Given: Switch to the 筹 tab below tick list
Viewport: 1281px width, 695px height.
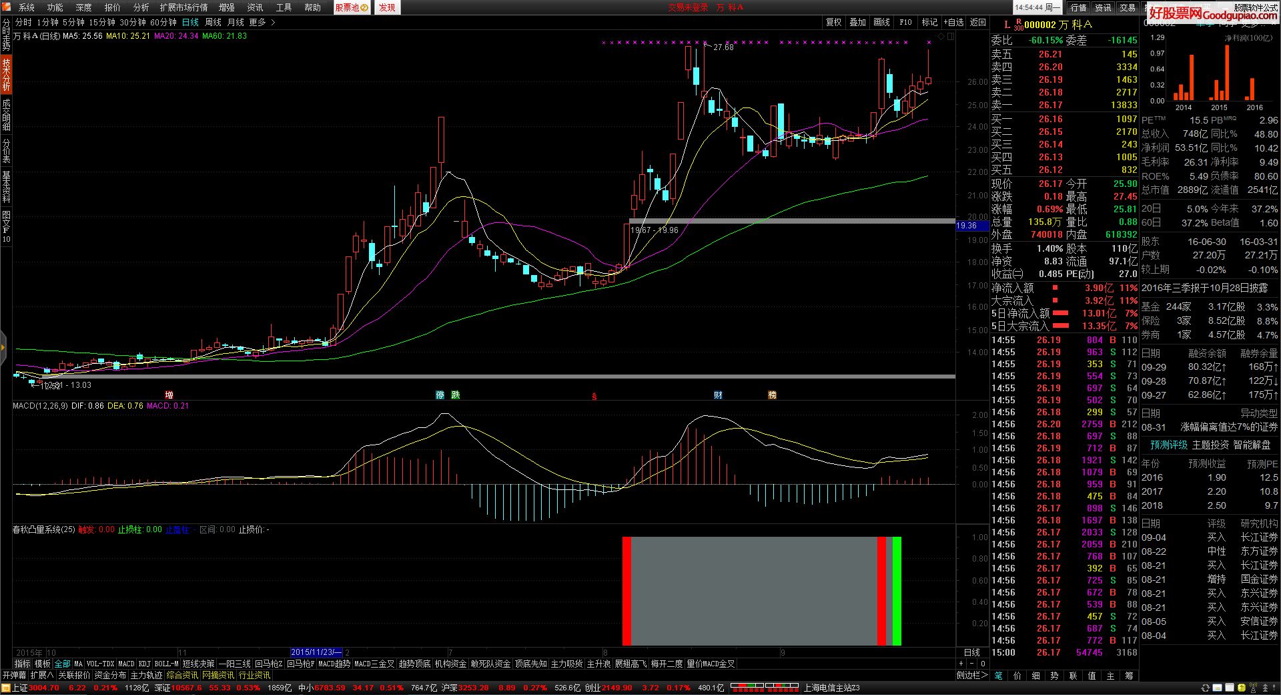Looking at the screenshot, I should pos(1129,676).
